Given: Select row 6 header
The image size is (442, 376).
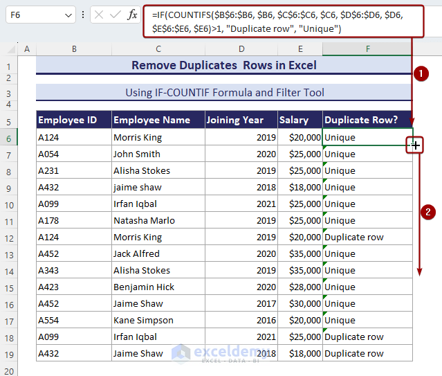Looking at the screenshot, I should [9, 138].
